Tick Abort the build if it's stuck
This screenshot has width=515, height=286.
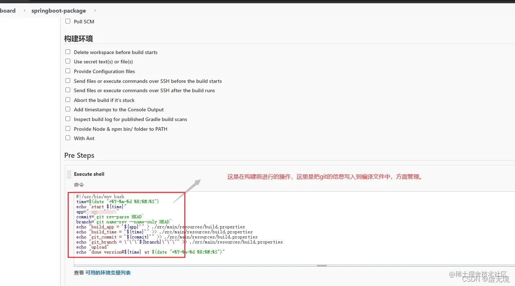pos(68,100)
